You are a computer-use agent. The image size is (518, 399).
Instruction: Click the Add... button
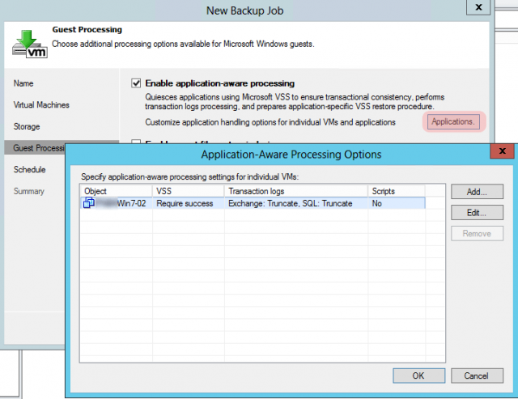[x=477, y=192]
